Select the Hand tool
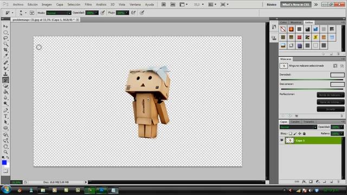 pyautogui.click(x=5, y=146)
